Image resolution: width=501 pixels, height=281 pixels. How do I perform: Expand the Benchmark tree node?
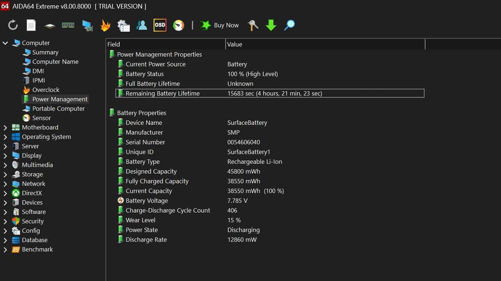tap(5, 249)
